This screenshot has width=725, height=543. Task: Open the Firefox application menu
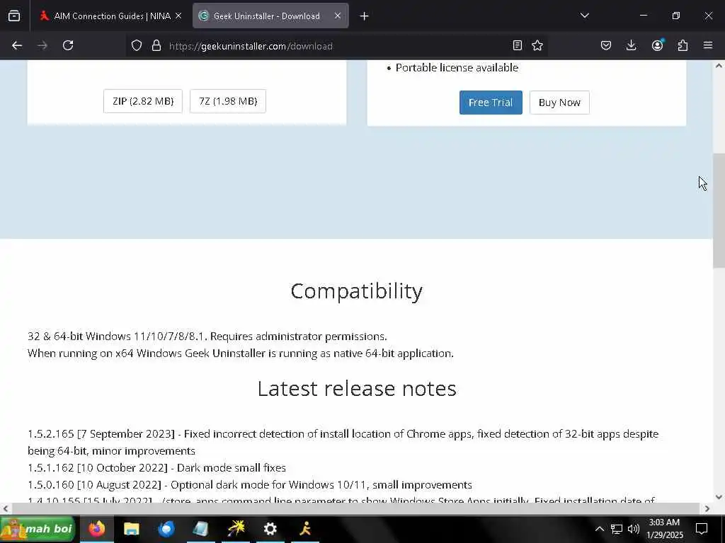[x=708, y=45]
